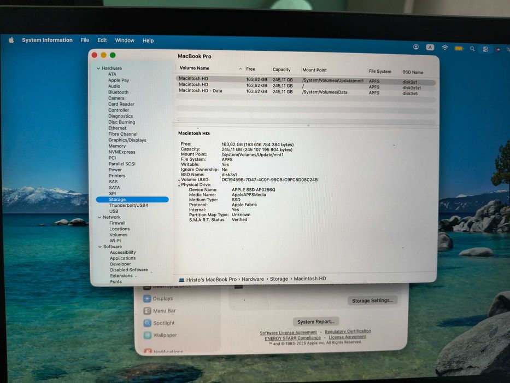
Task: Open the ENERGY STAR Compliance link
Action: (x=293, y=338)
